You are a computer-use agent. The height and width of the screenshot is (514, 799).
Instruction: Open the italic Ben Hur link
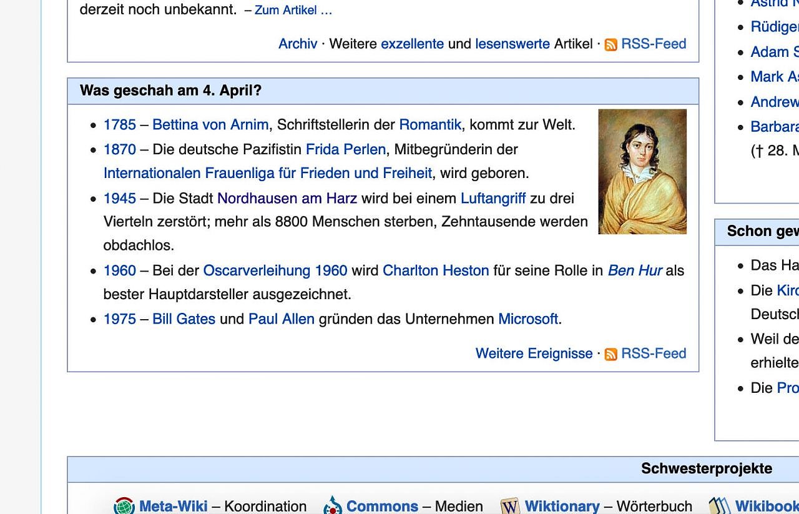(x=634, y=270)
